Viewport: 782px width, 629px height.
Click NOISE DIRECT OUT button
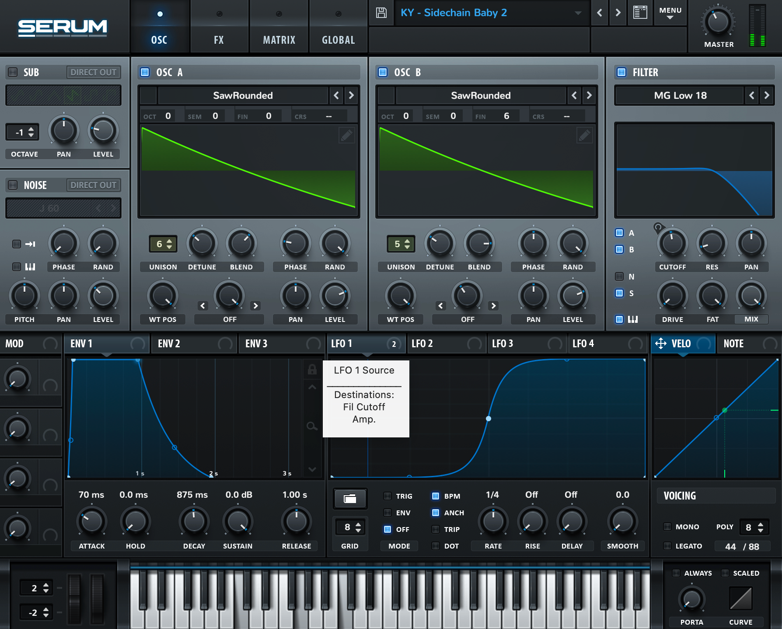(x=94, y=185)
